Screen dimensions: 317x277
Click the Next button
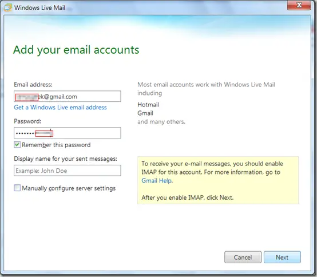tap(282, 257)
